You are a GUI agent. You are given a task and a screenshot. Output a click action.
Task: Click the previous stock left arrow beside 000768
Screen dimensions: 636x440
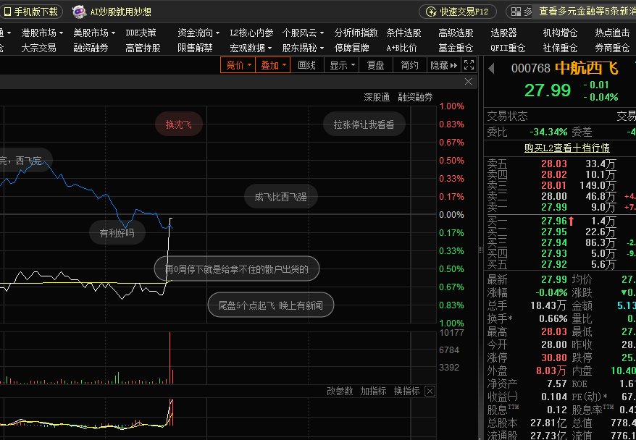[x=491, y=69]
